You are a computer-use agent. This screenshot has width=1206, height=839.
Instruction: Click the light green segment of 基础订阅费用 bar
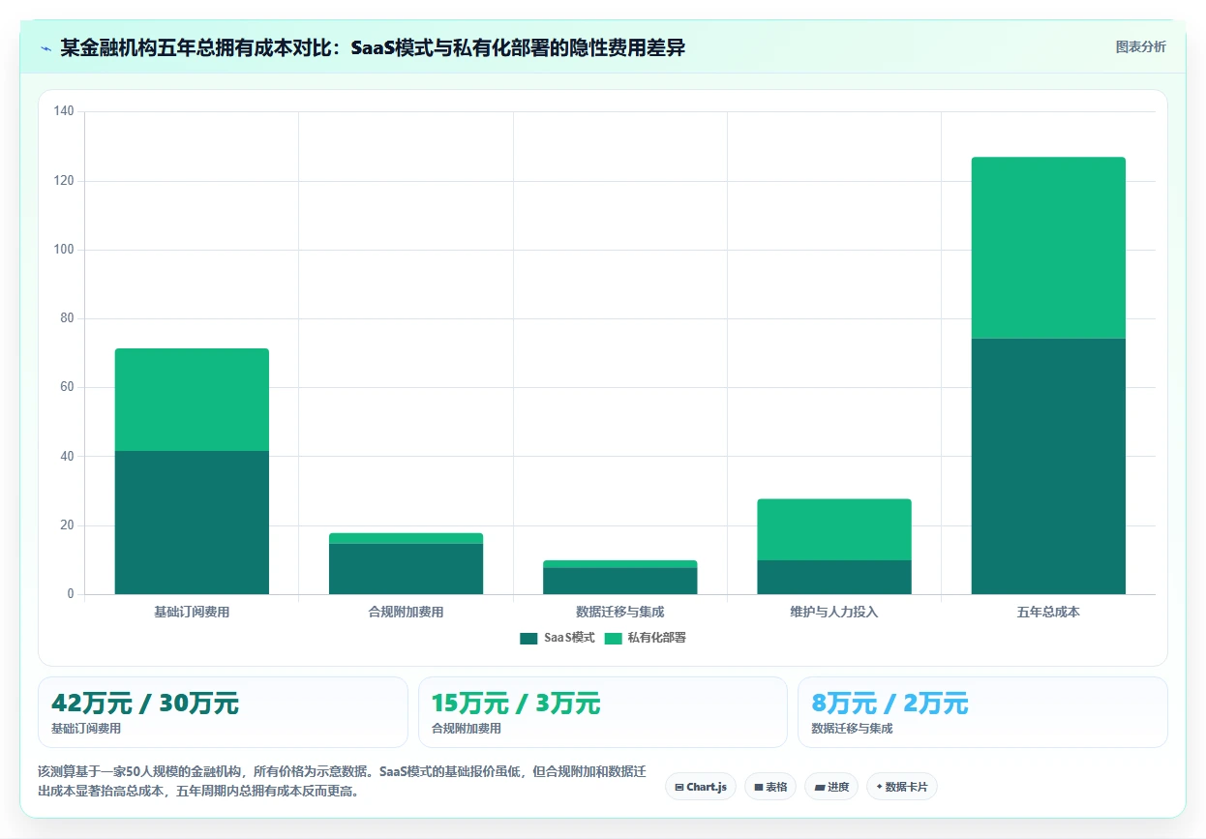[x=192, y=400]
